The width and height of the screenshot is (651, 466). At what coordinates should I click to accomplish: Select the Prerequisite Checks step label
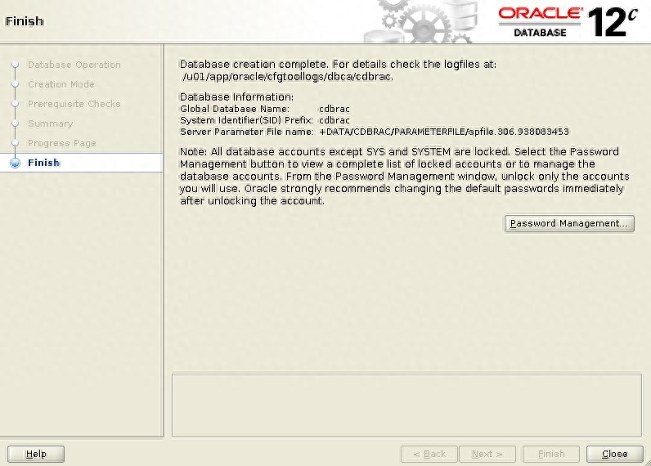[74, 104]
